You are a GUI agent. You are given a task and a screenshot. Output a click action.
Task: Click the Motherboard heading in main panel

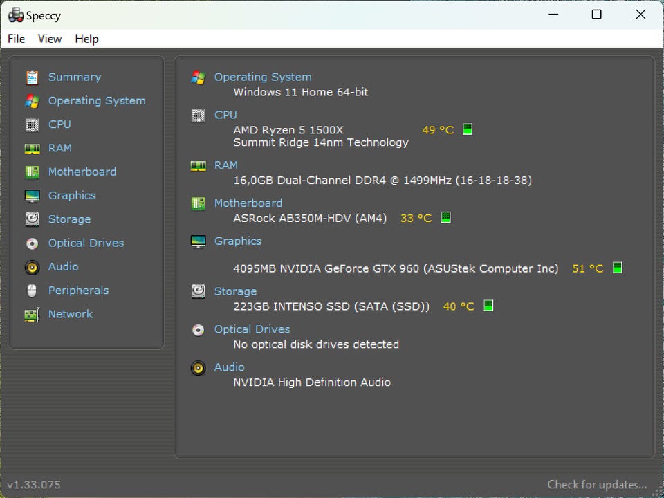pyautogui.click(x=248, y=203)
